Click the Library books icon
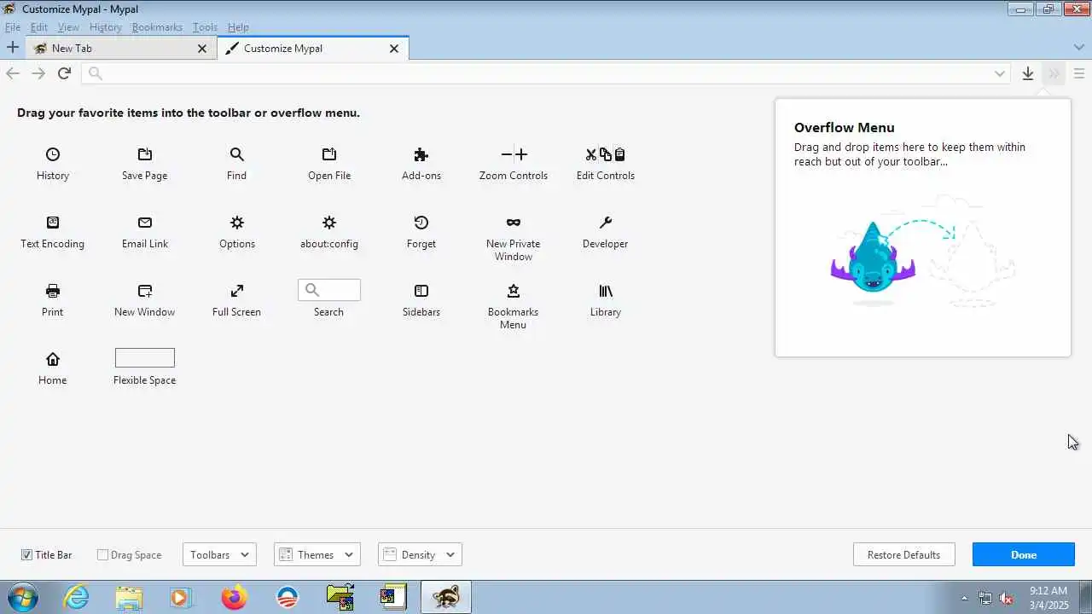1092x614 pixels. coord(606,291)
